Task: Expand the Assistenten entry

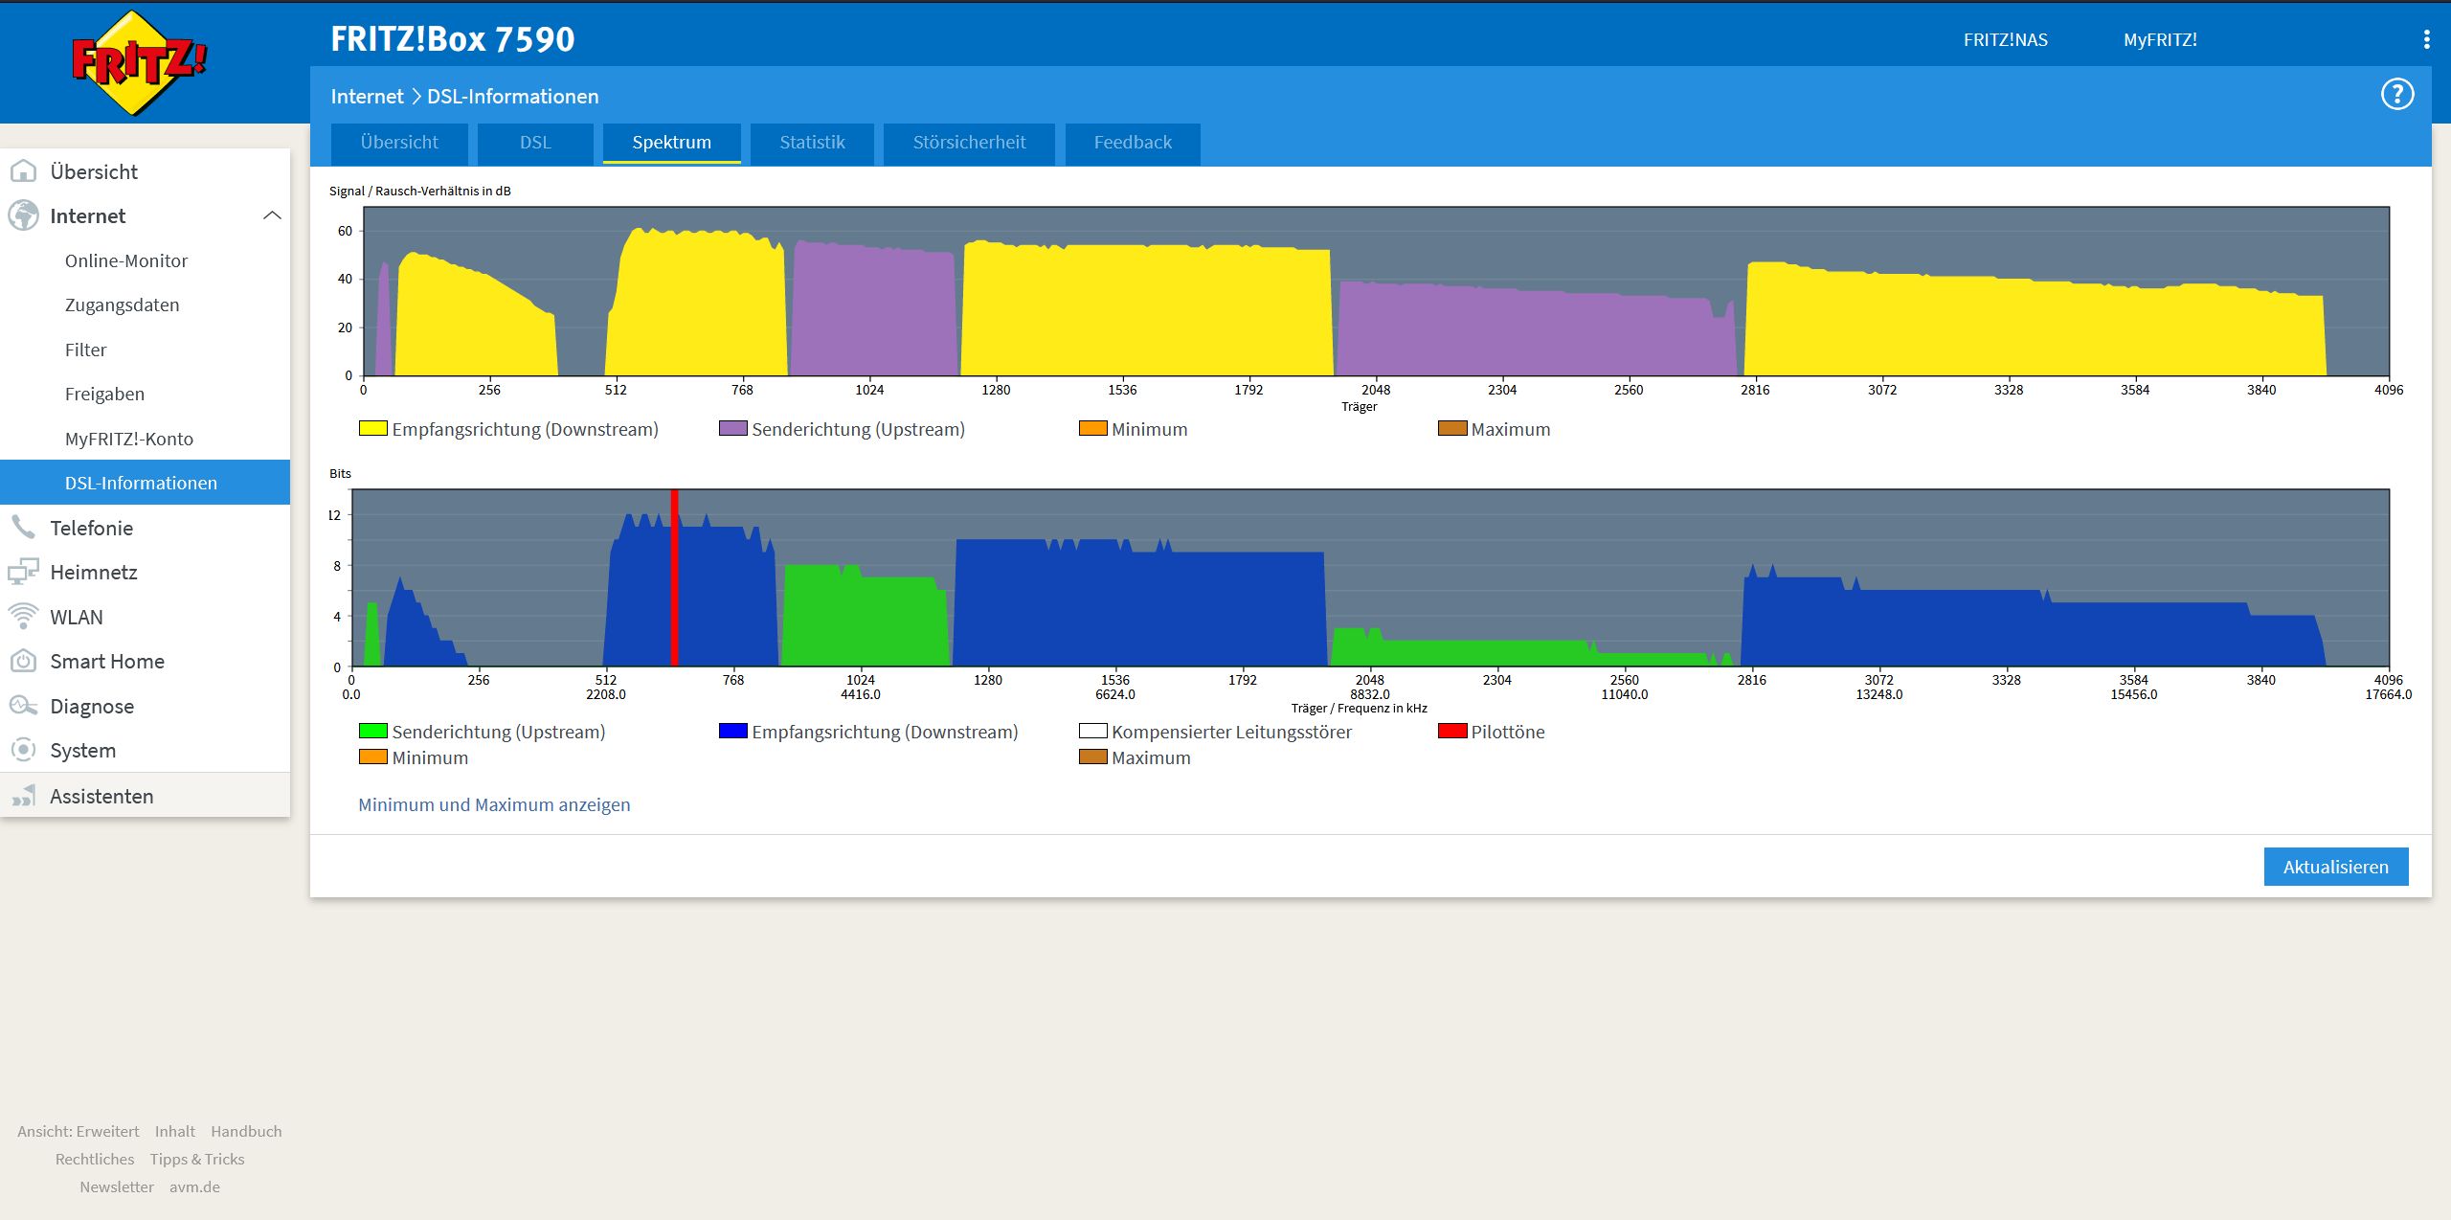Action: [x=101, y=797]
